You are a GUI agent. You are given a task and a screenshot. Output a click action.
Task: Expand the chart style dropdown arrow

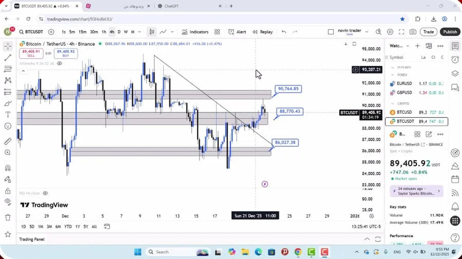coord(172,32)
